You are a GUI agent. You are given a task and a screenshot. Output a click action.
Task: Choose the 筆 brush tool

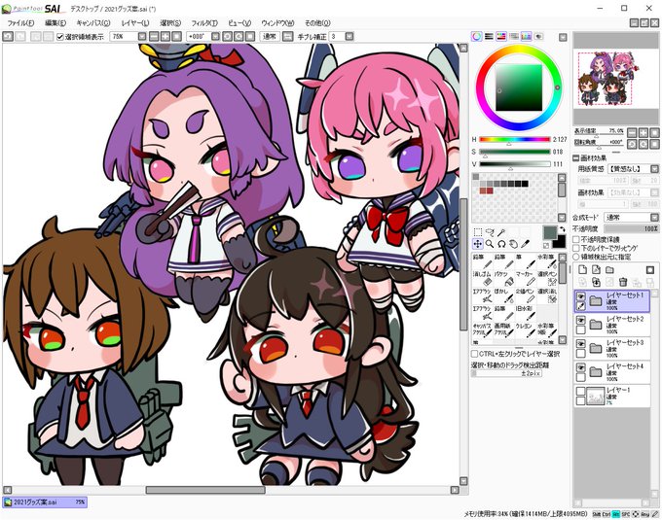coord(525,261)
